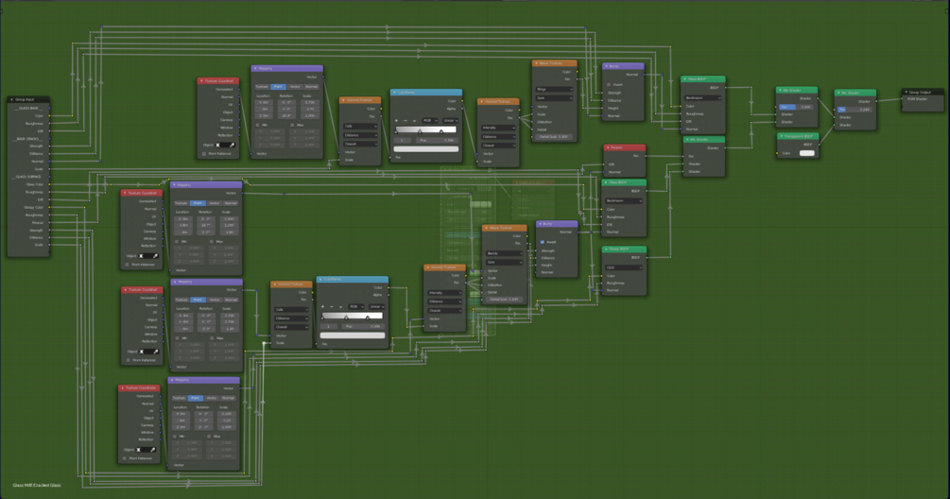Open the Linear interpolation dropdown on lower ColorRamp
950x499 pixels.
click(x=376, y=306)
